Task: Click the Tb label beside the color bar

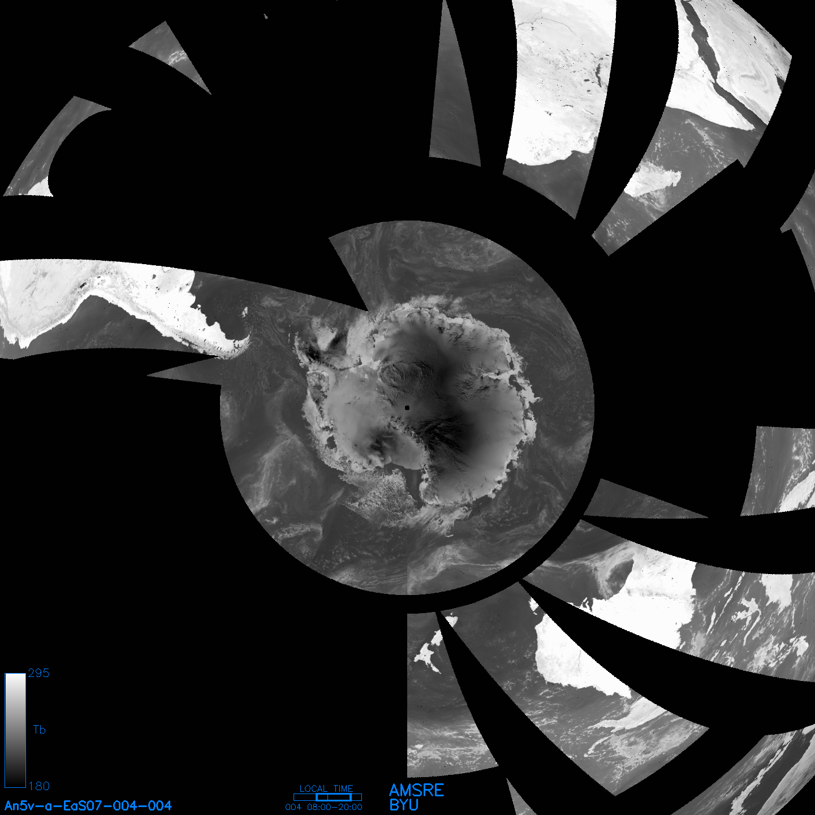Action: 39,730
